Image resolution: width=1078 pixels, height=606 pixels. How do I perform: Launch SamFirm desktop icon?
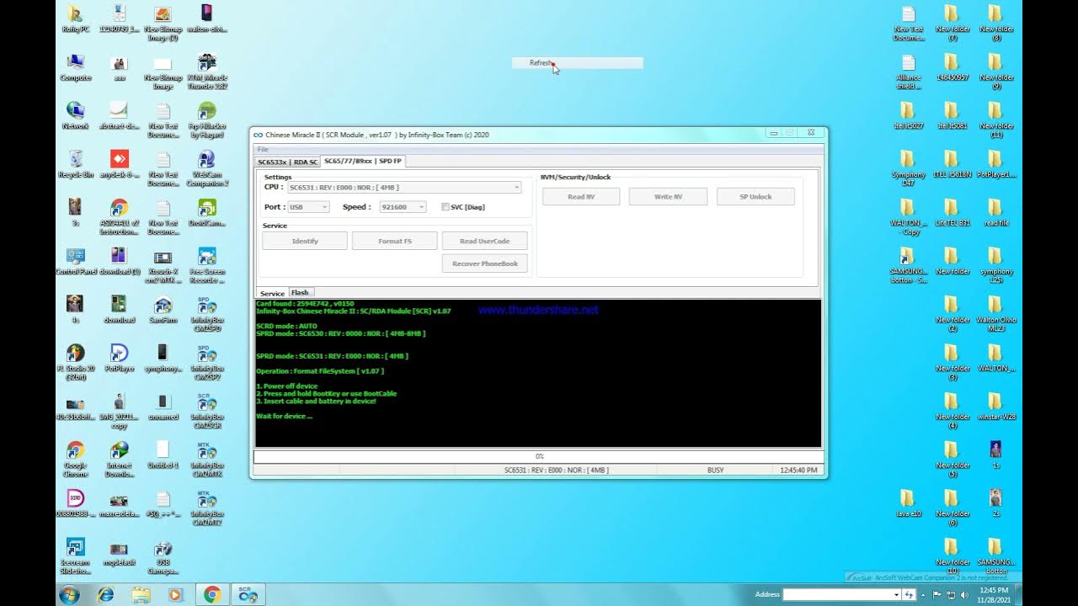[x=163, y=309]
